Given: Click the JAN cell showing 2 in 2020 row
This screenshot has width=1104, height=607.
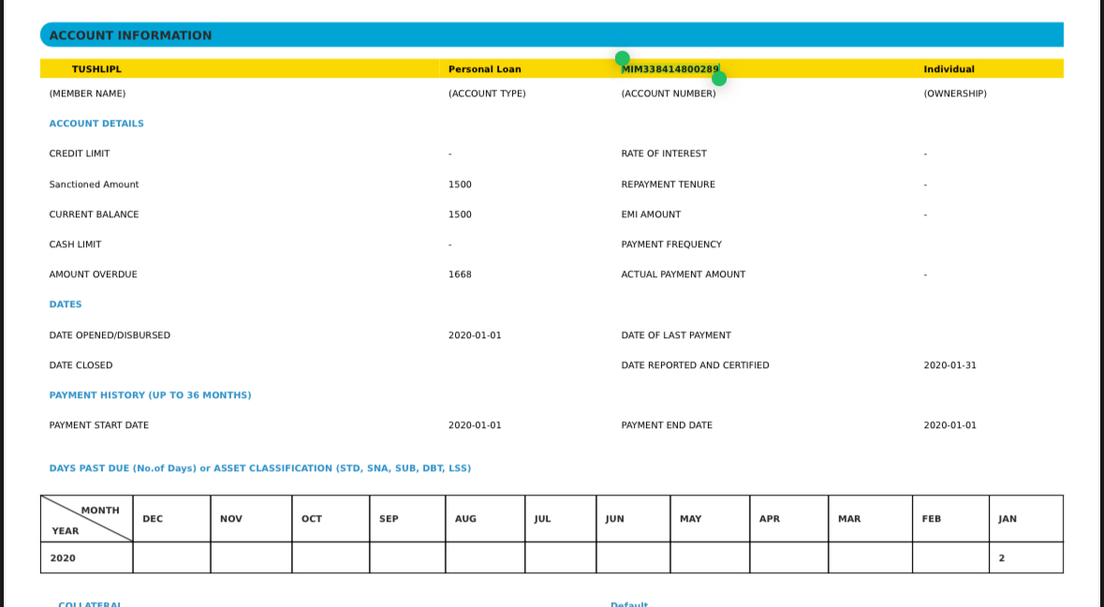Looking at the screenshot, I should (1001, 558).
